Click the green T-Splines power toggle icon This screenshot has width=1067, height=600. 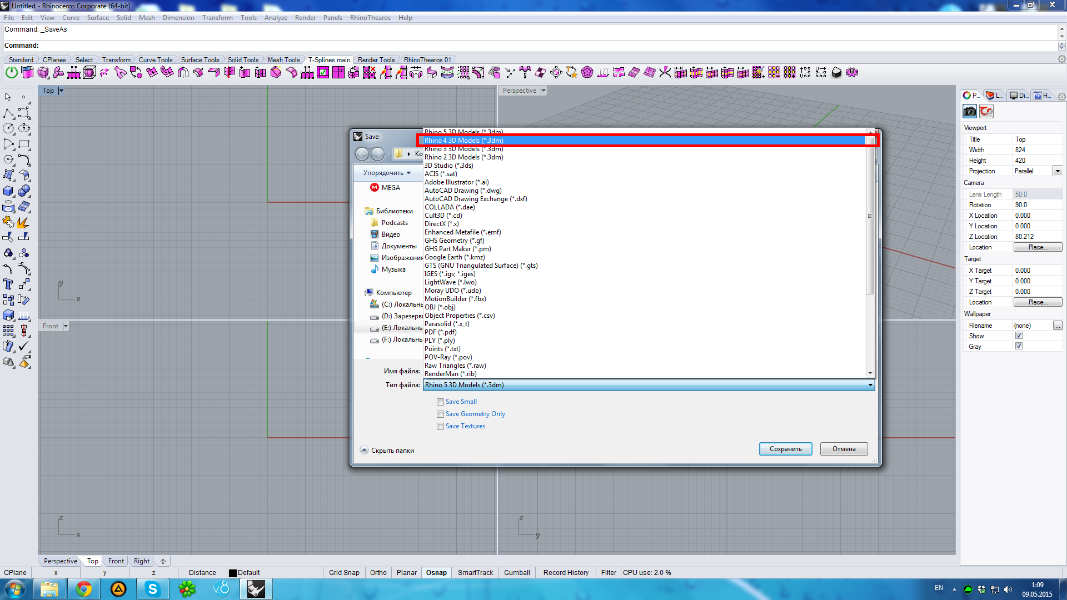pos(11,72)
